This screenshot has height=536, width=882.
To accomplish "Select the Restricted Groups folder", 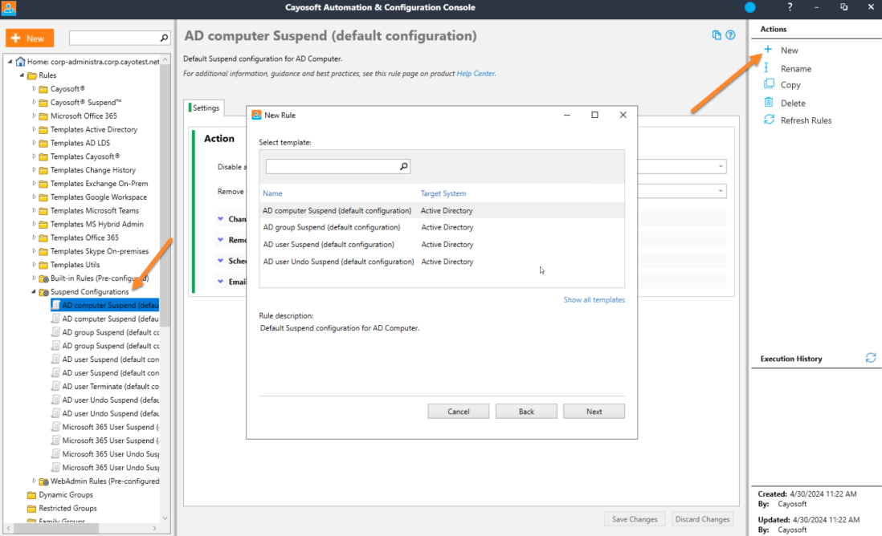I will click(67, 509).
